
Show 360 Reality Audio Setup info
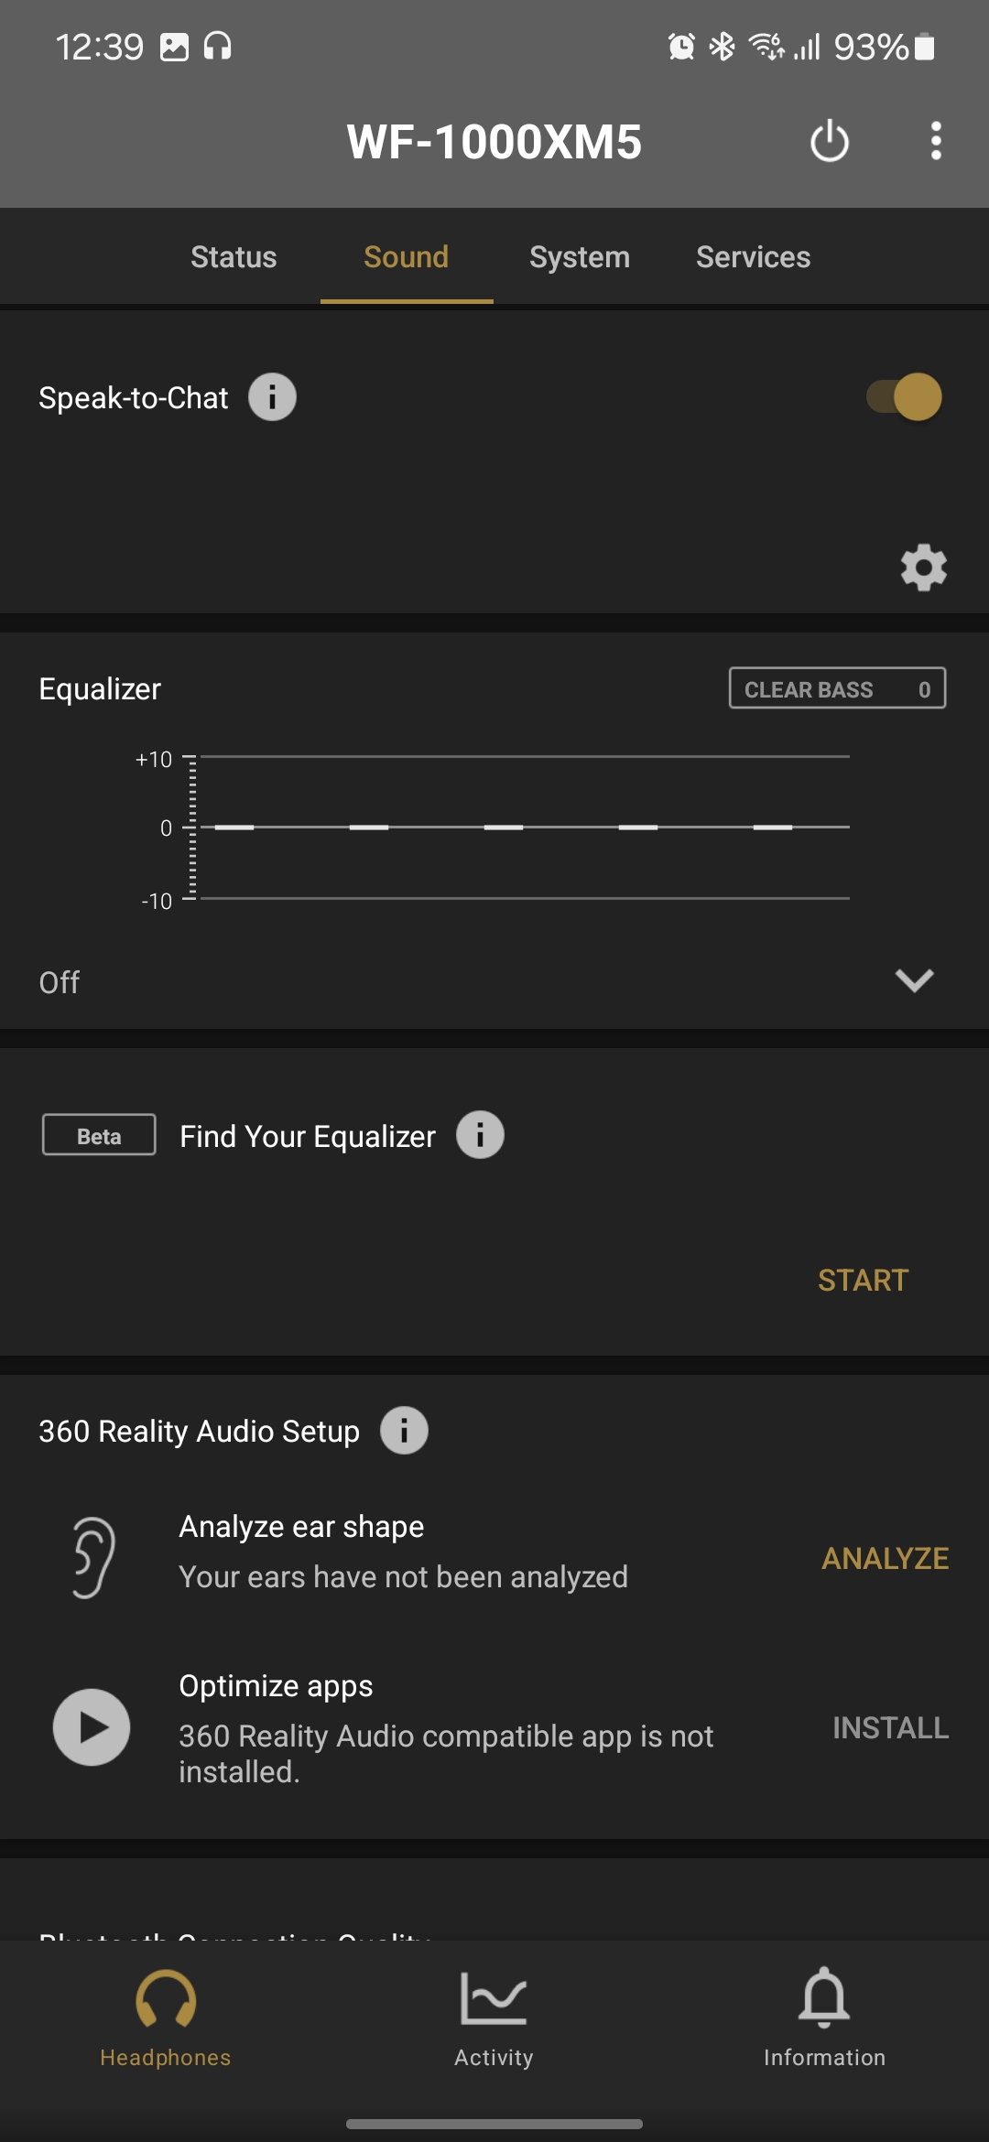pyautogui.click(x=404, y=1430)
